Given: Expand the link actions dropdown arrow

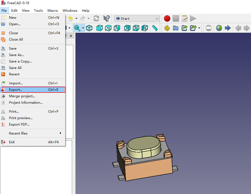Looking at the screenshot, I should (x=199, y=28).
